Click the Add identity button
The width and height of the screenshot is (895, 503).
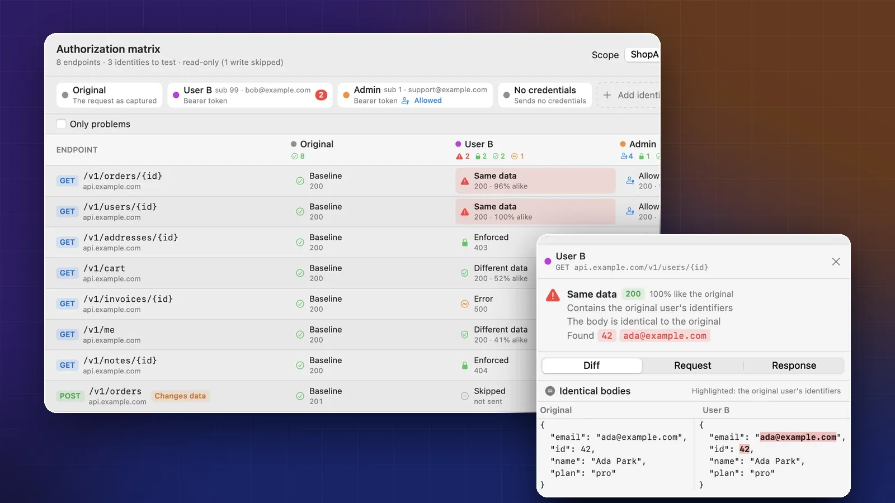click(629, 95)
